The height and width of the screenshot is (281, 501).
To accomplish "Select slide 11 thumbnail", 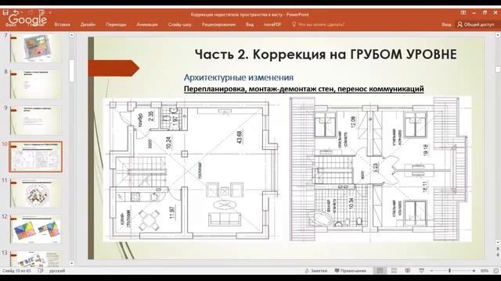I will click(36, 193).
